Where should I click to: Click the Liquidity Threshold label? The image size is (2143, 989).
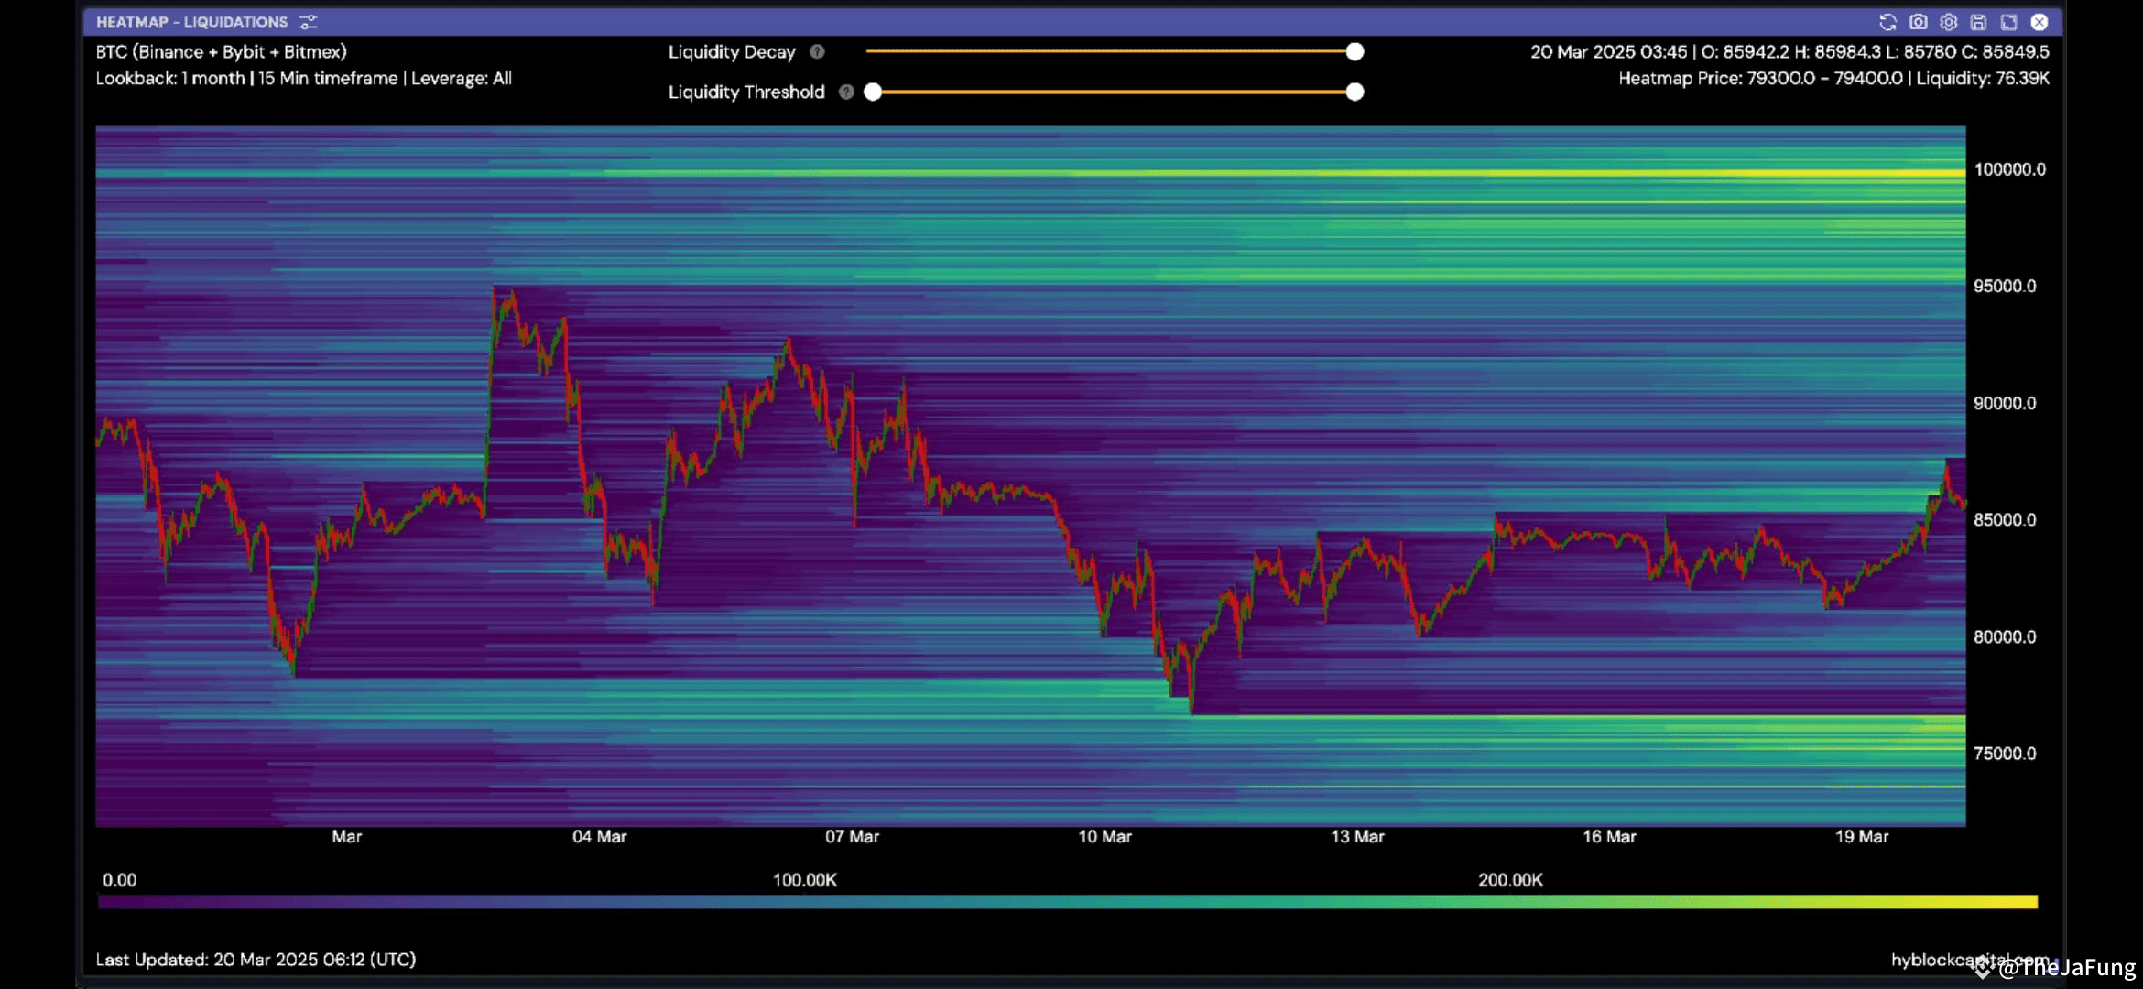[x=746, y=92]
